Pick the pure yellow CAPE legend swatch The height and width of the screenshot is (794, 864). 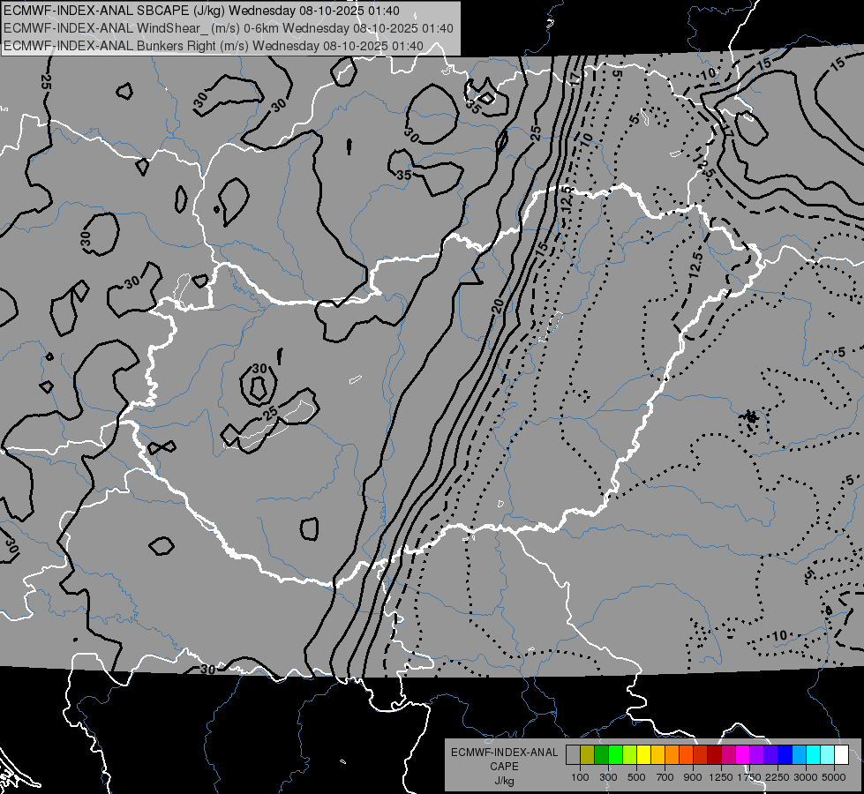[643, 755]
